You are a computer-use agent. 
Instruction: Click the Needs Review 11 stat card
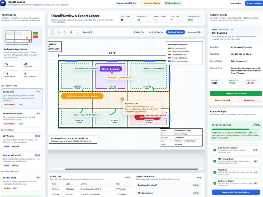coord(160,18)
